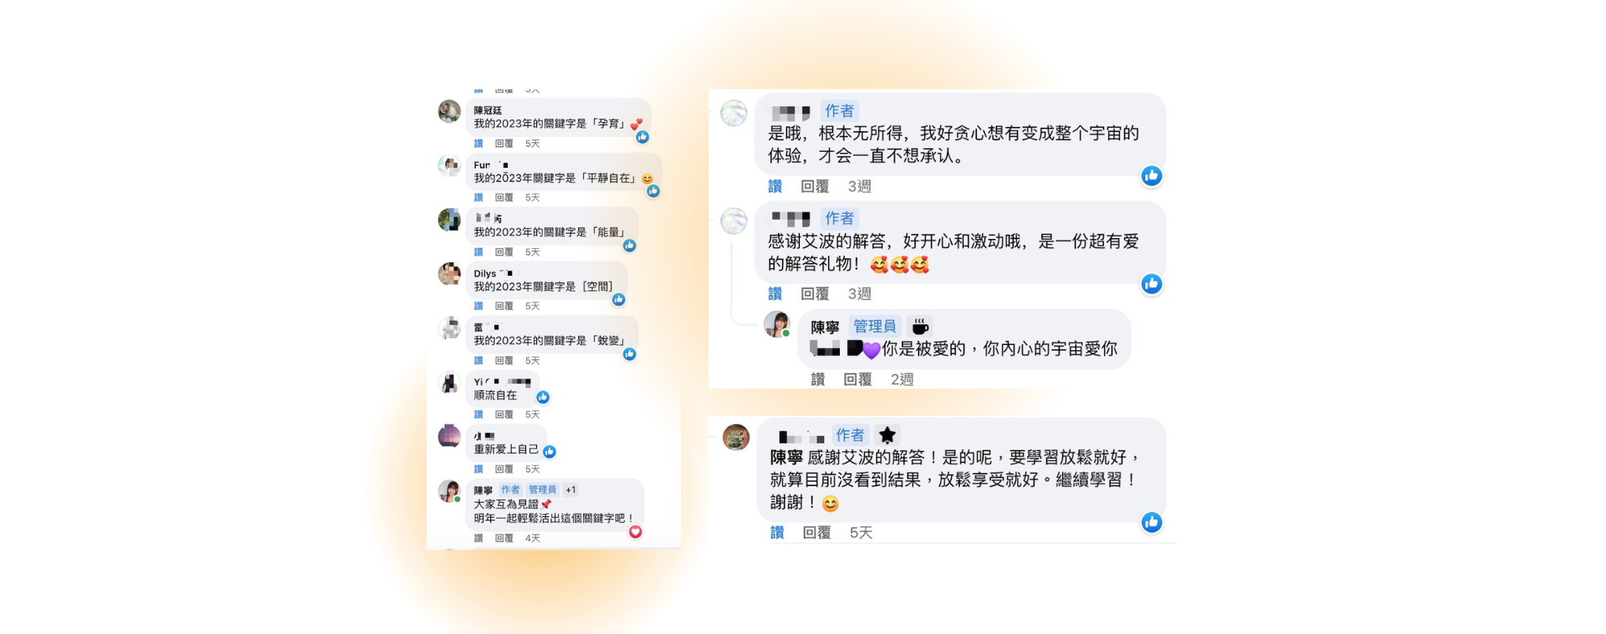Click the thumbs-up reaction on 平靜自在 comment
Image resolution: width=1606 pixels, height=634 pixels.
pos(653,191)
